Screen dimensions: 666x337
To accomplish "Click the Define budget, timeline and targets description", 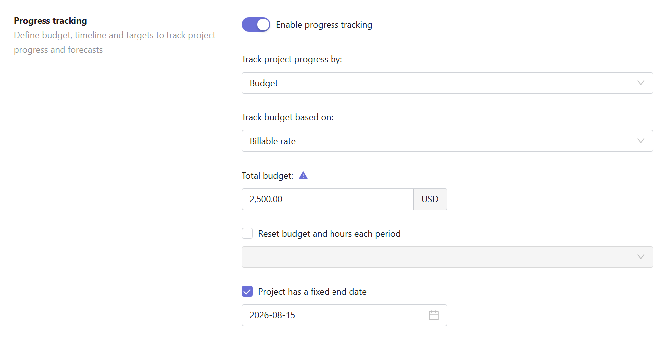I will click(115, 43).
